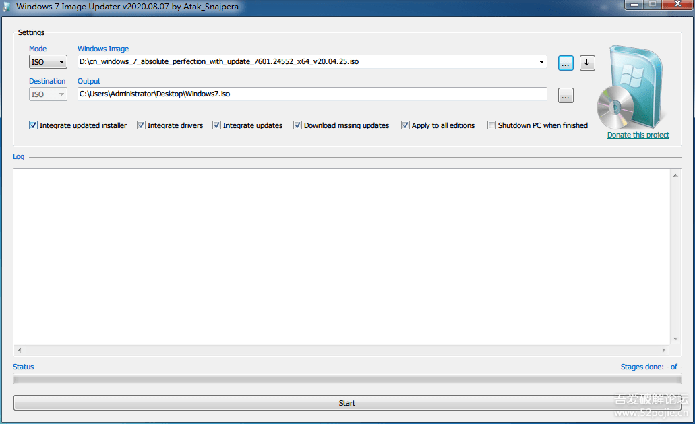This screenshot has height=424, width=695.
Task: Click the Start button
Action: [x=347, y=402]
